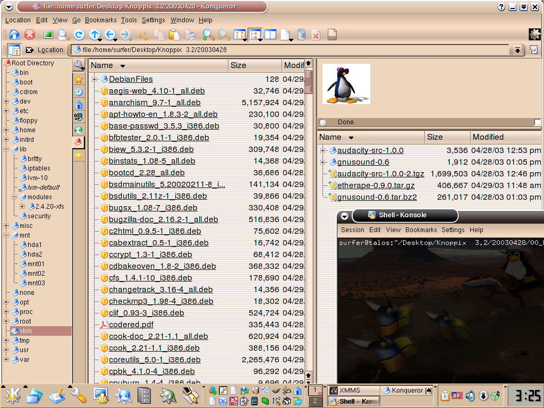Open aegis-web_4.10-1_all.deb package

pos(157,91)
